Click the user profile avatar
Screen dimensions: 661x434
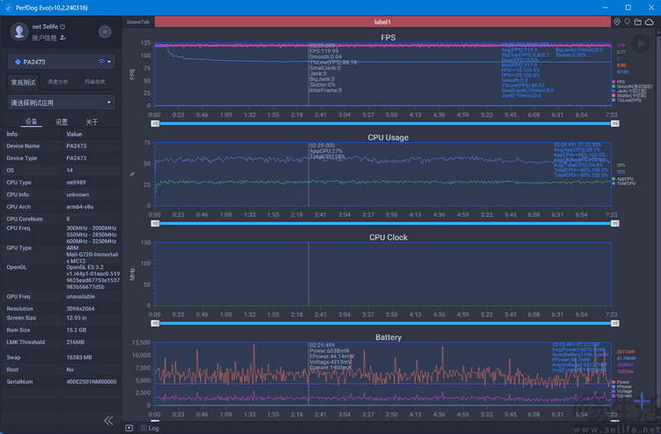pyautogui.click(x=19, y=32)
